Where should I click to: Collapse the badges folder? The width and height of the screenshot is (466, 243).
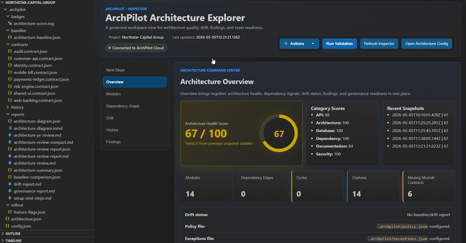pos(8,17)
